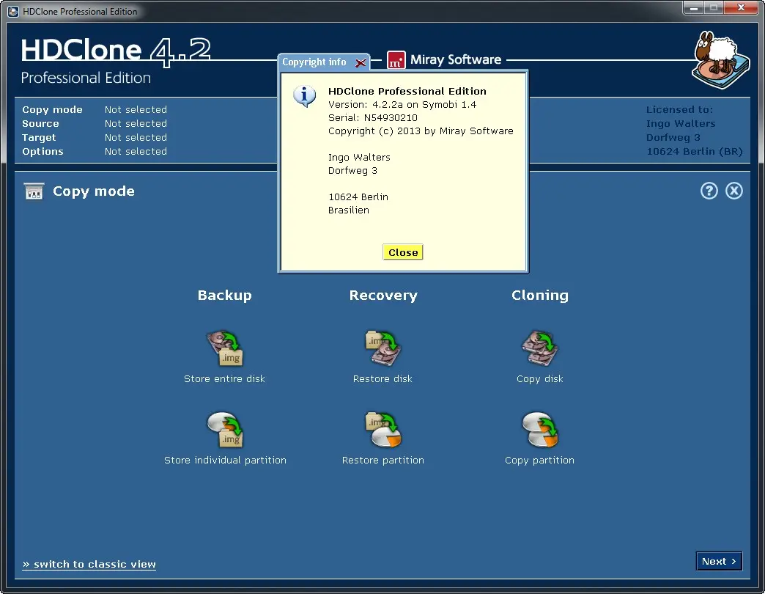Click the Backup heading

(x=224, y=296)
